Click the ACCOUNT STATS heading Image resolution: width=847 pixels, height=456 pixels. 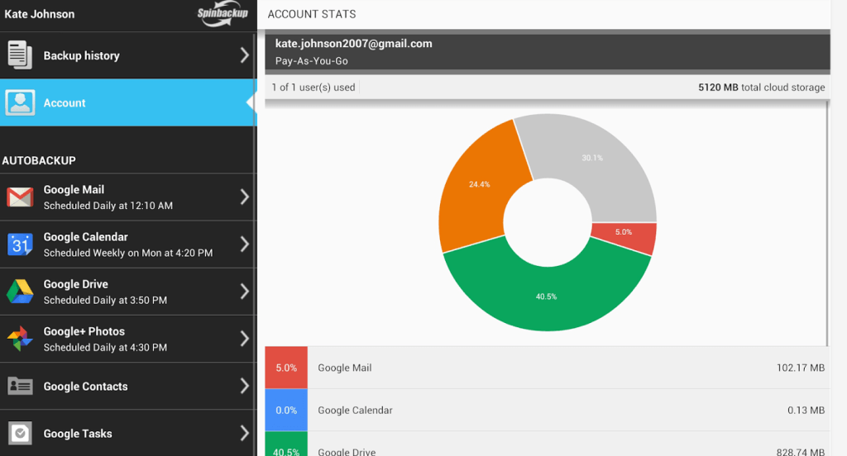[312, 15]
